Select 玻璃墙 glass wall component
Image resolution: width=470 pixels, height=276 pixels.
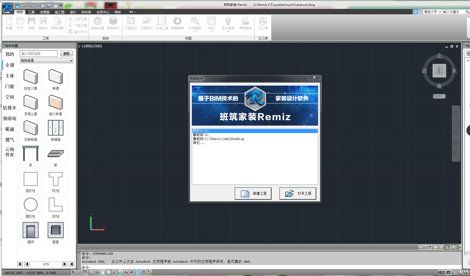[x=56, y=130]
